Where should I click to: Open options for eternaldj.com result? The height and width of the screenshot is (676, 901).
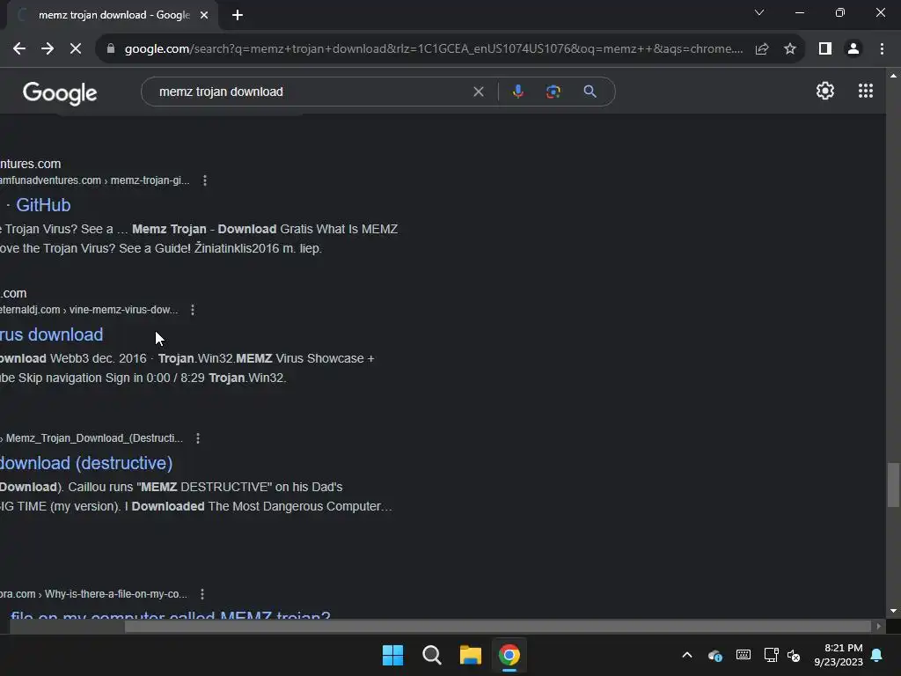(x=193, y=310)
